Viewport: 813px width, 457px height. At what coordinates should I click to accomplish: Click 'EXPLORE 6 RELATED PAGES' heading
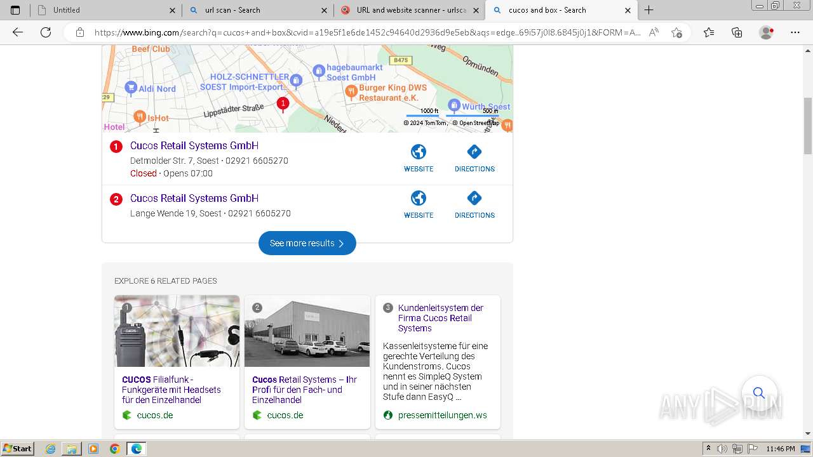point(166,281)
